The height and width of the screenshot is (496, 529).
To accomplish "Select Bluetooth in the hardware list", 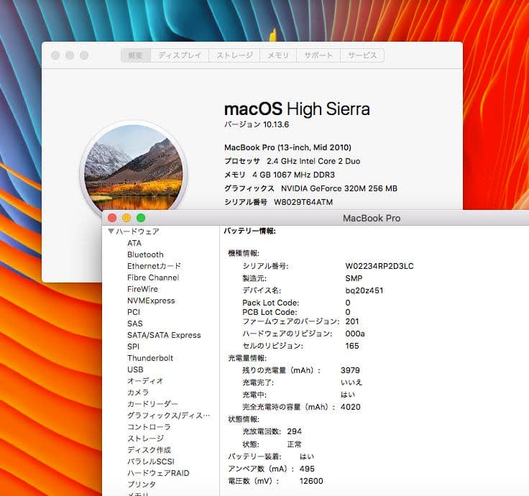I will coord(145,254).
